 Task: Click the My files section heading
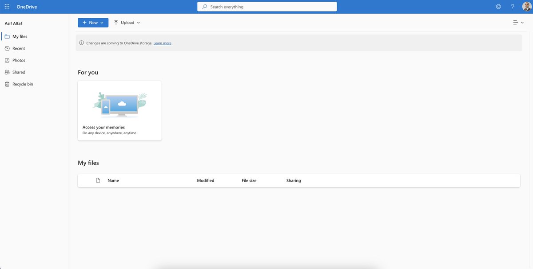pos(88,163)
